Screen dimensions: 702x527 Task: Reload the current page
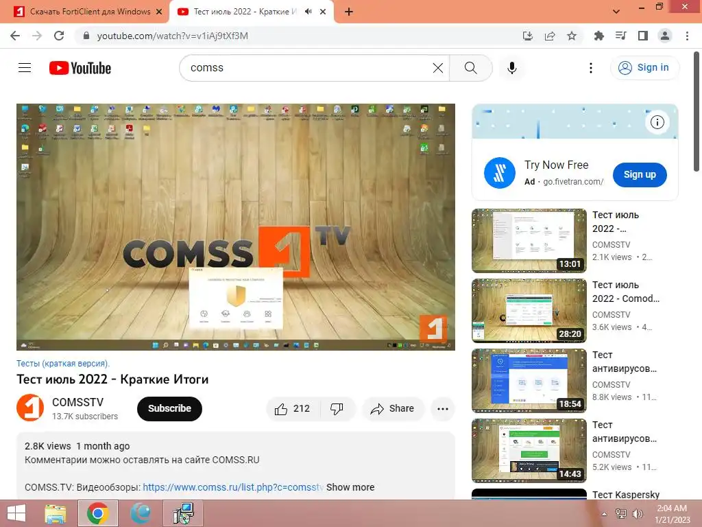click(59, 36)
